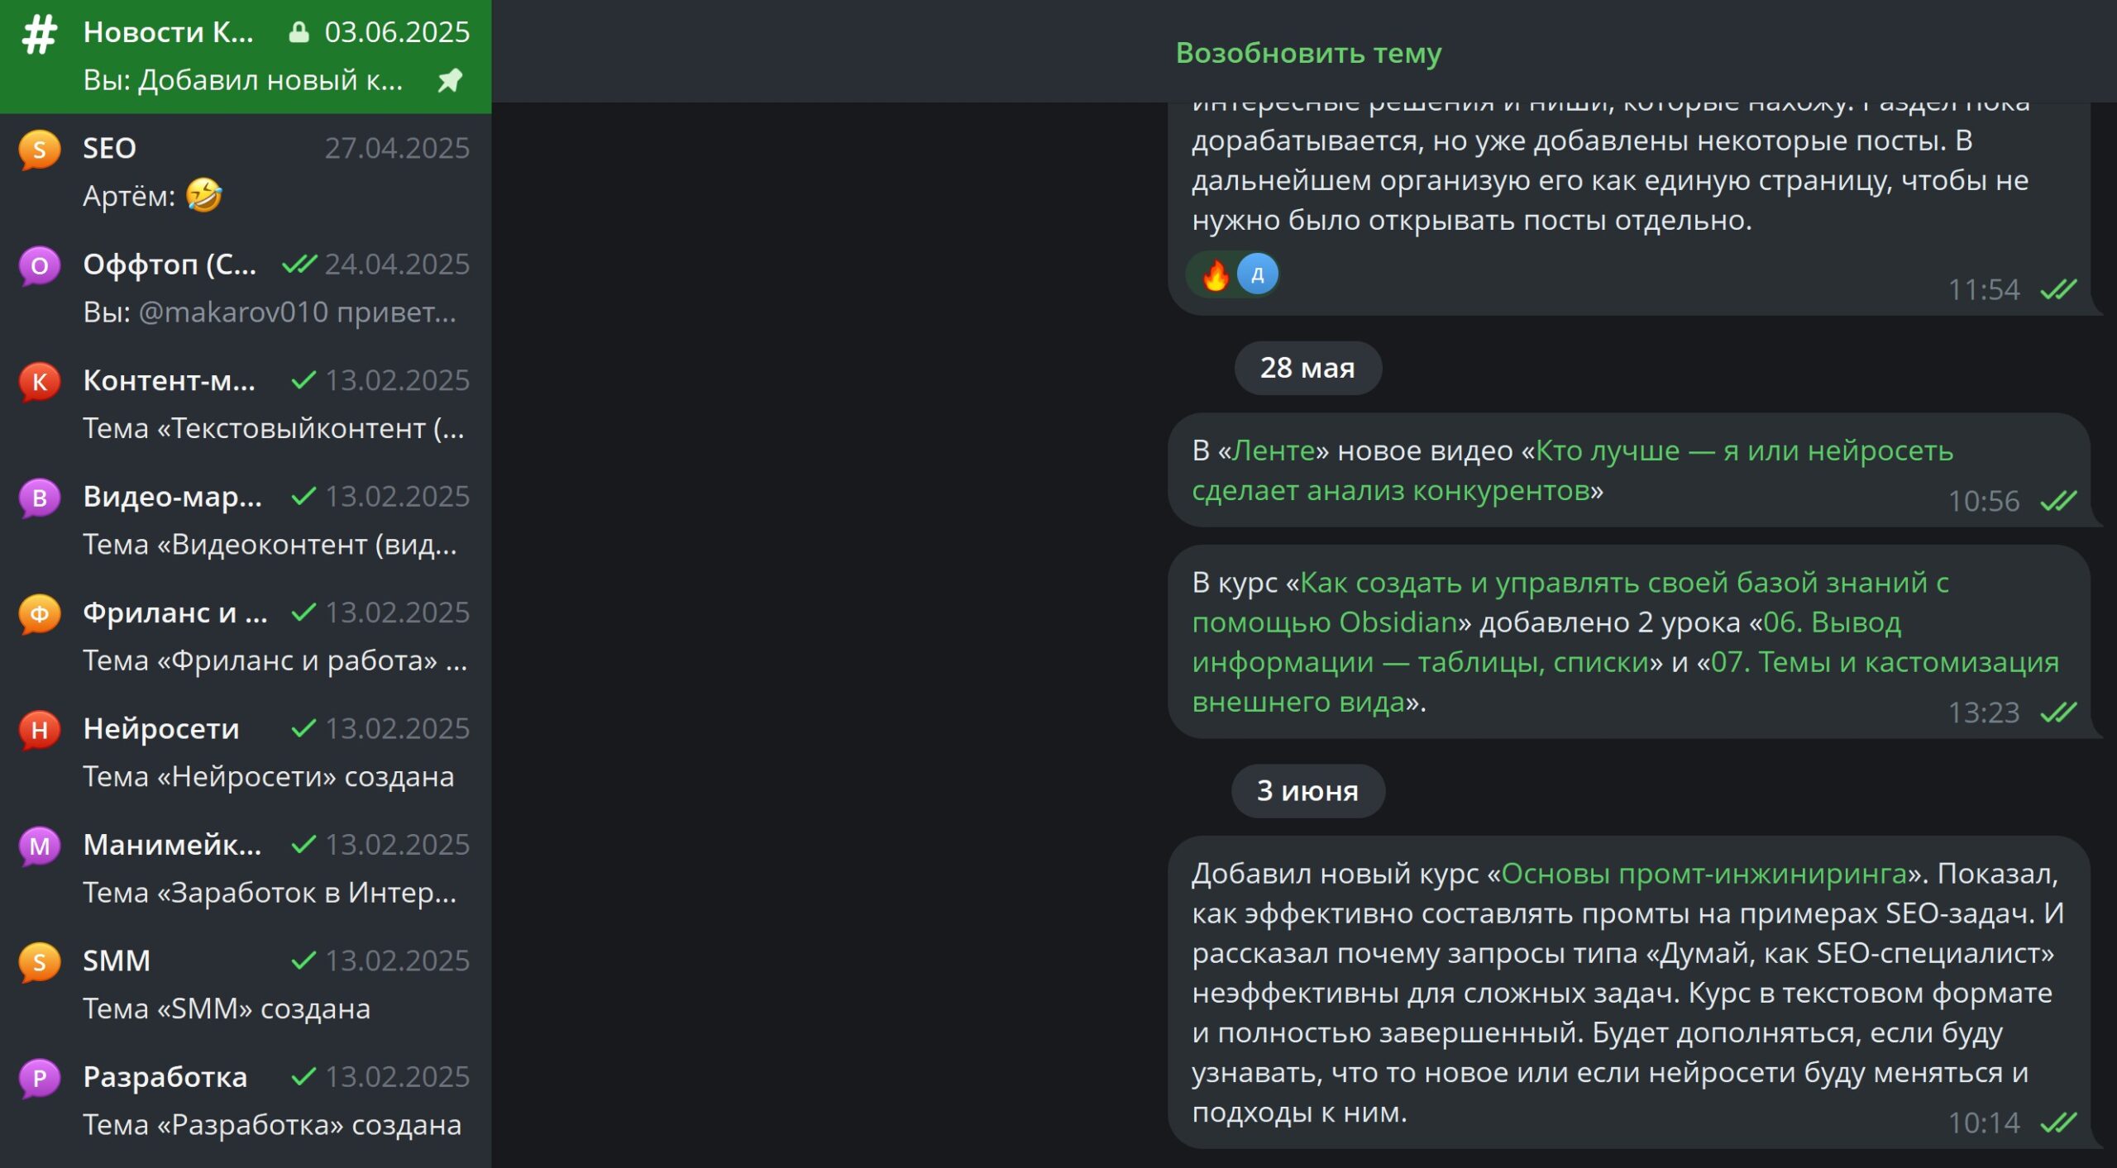Click the orange SEO topic avatar
This screenshot has width=2117, height=1168.
(x=39, y=150)
